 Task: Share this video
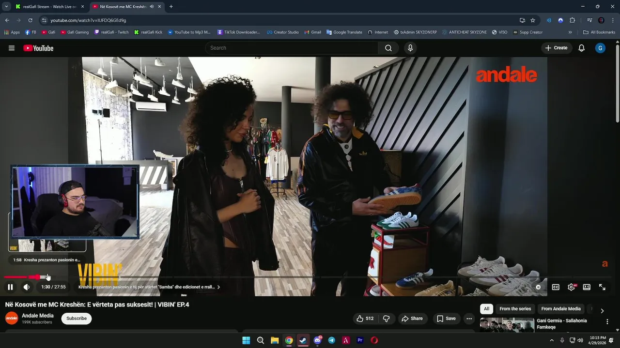[x=412, y=319]
